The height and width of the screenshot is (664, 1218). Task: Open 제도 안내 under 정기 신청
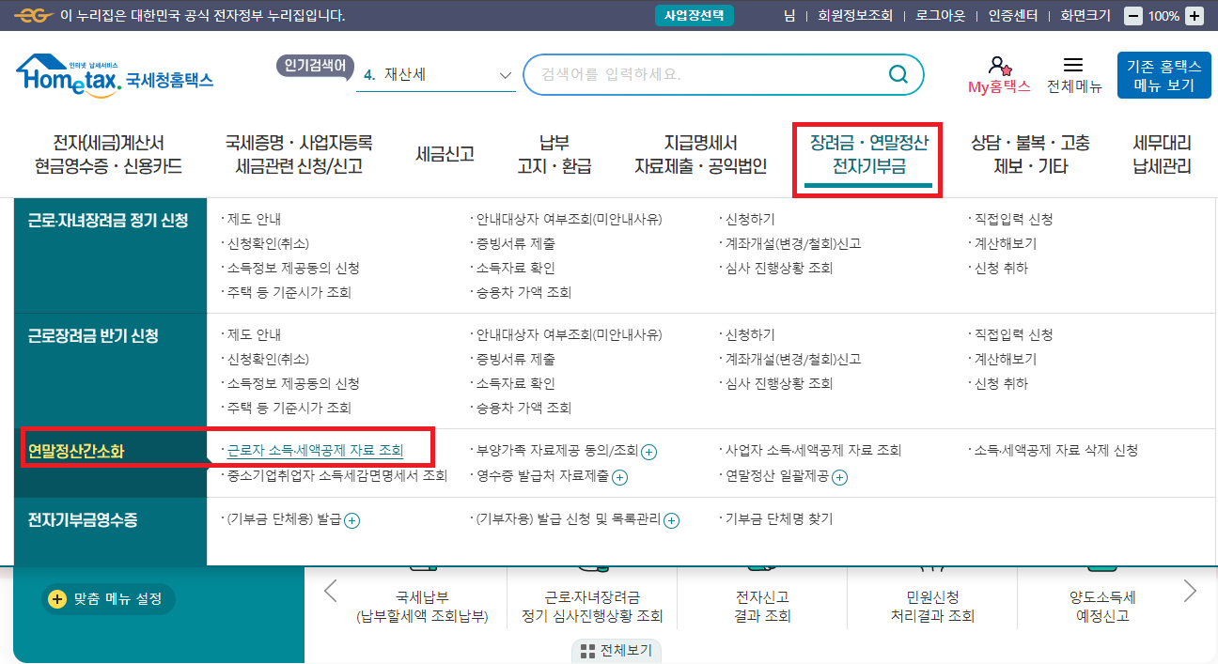click(x=255, y=220)
